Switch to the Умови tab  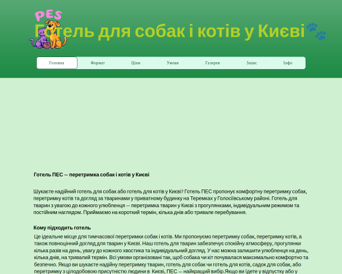[x=173, y=63]
